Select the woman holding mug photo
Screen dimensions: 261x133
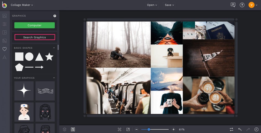coord(167,102)
